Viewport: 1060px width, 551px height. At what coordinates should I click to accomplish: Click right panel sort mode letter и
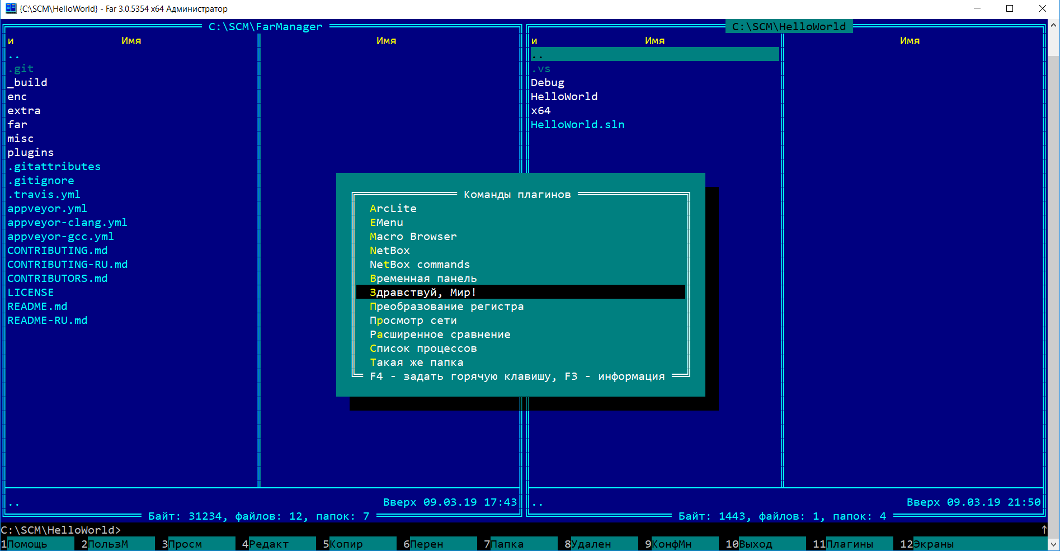pyautogui.click(x=534, y=40)
